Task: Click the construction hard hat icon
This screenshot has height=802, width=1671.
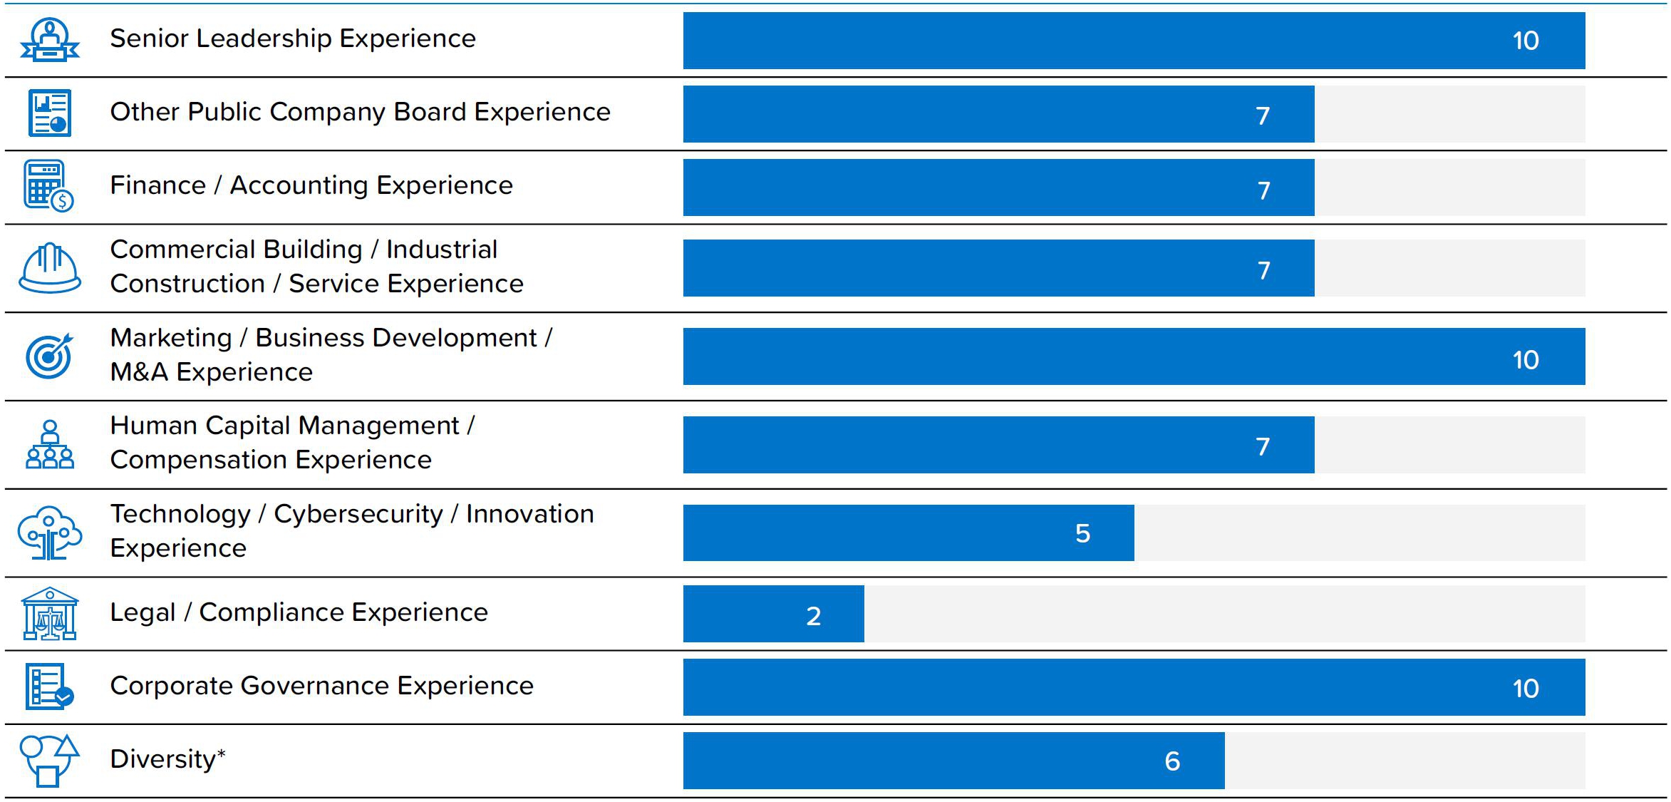Action: pyautogui.click(x=49, y=268)
